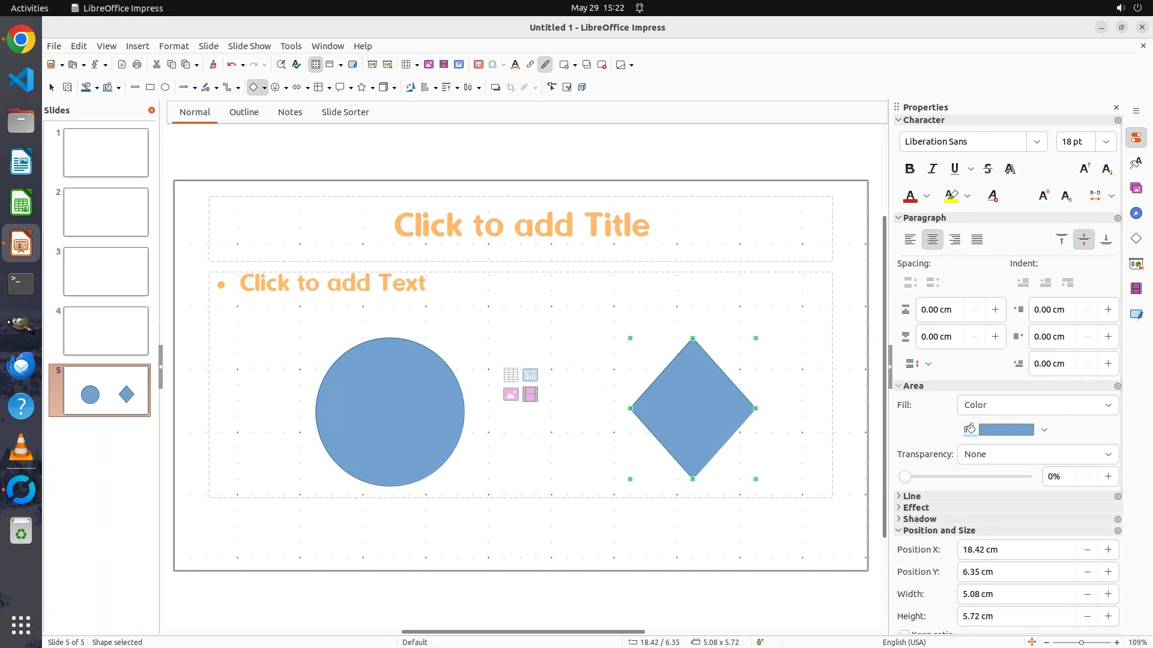Toggle Display Grid in the toolbar

(x=315, y=65)
